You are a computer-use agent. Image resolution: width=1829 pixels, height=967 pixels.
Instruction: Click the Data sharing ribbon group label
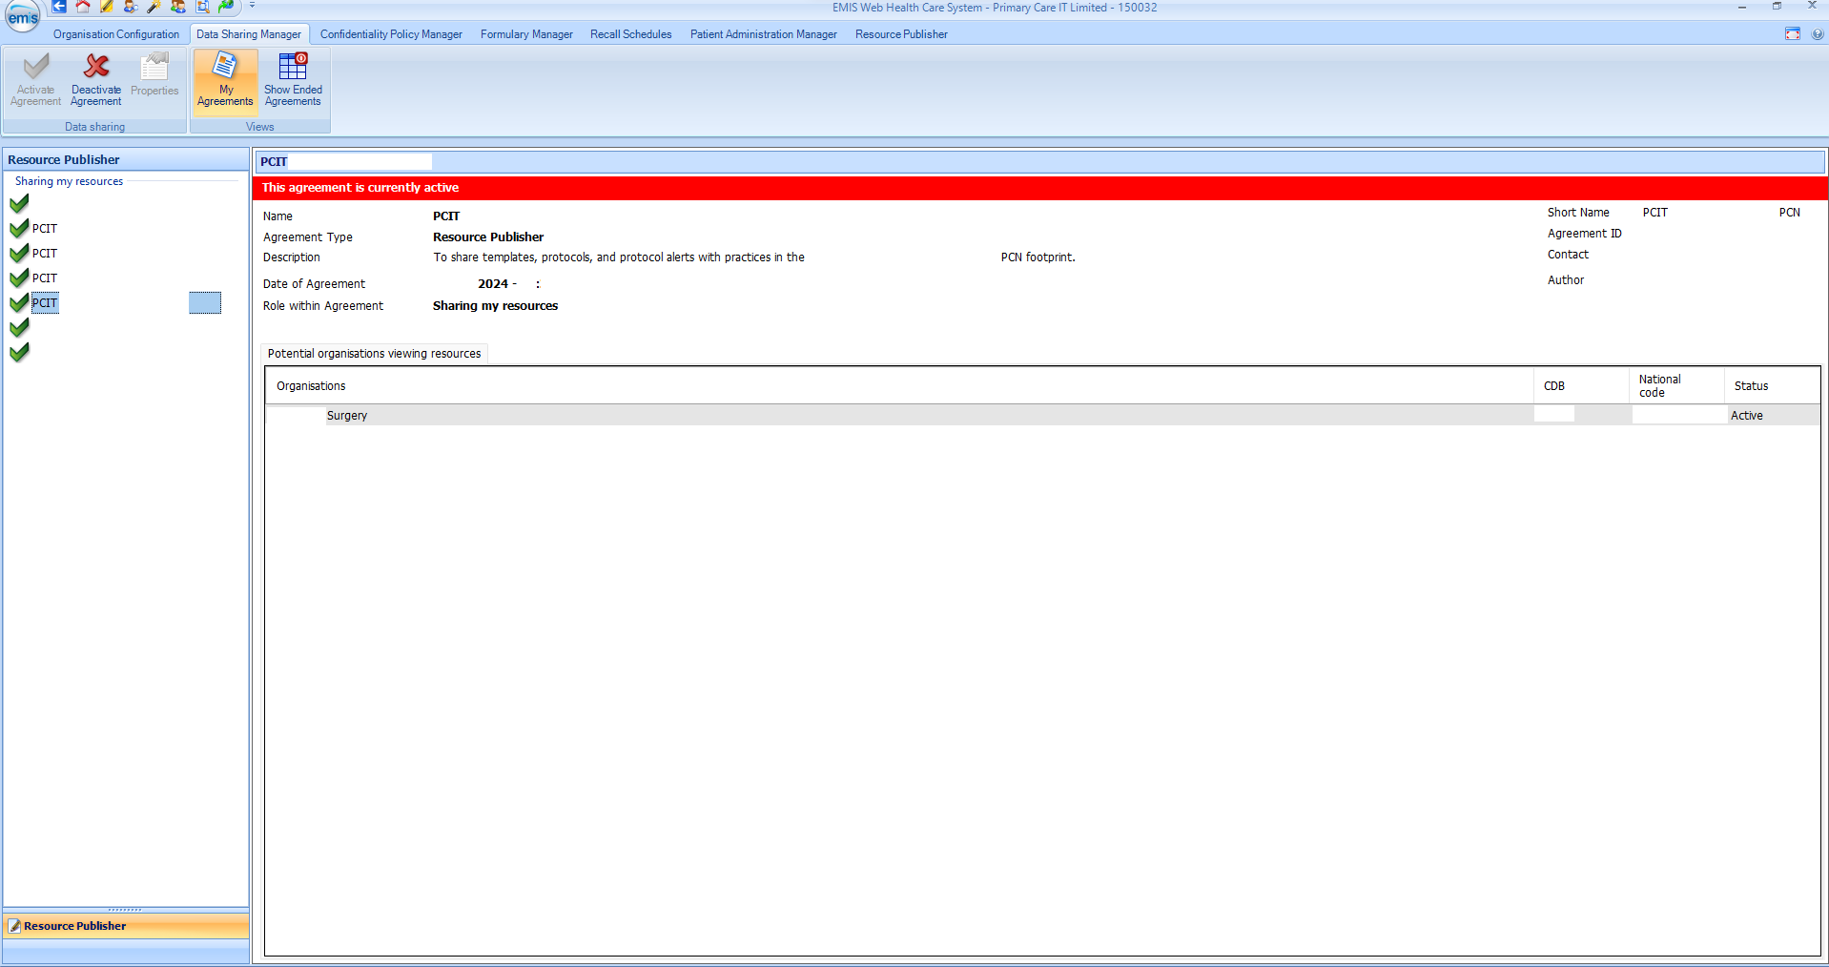94,127
